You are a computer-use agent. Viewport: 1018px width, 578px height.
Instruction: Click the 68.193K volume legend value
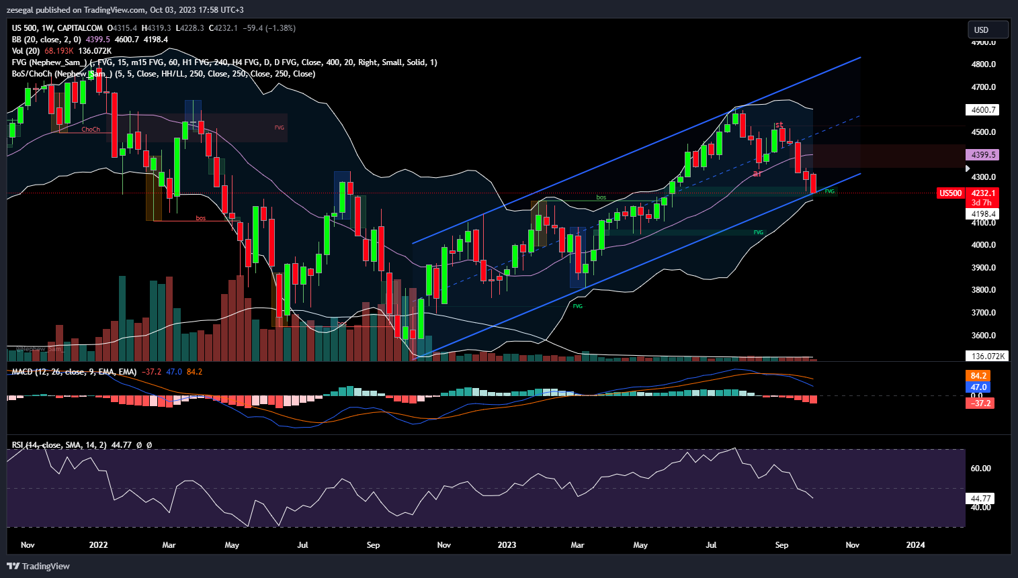pos(59,51)
